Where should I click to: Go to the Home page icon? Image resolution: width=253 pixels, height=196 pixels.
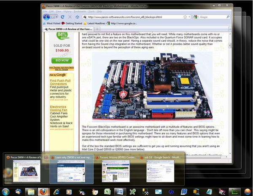(x=77, y=17)
